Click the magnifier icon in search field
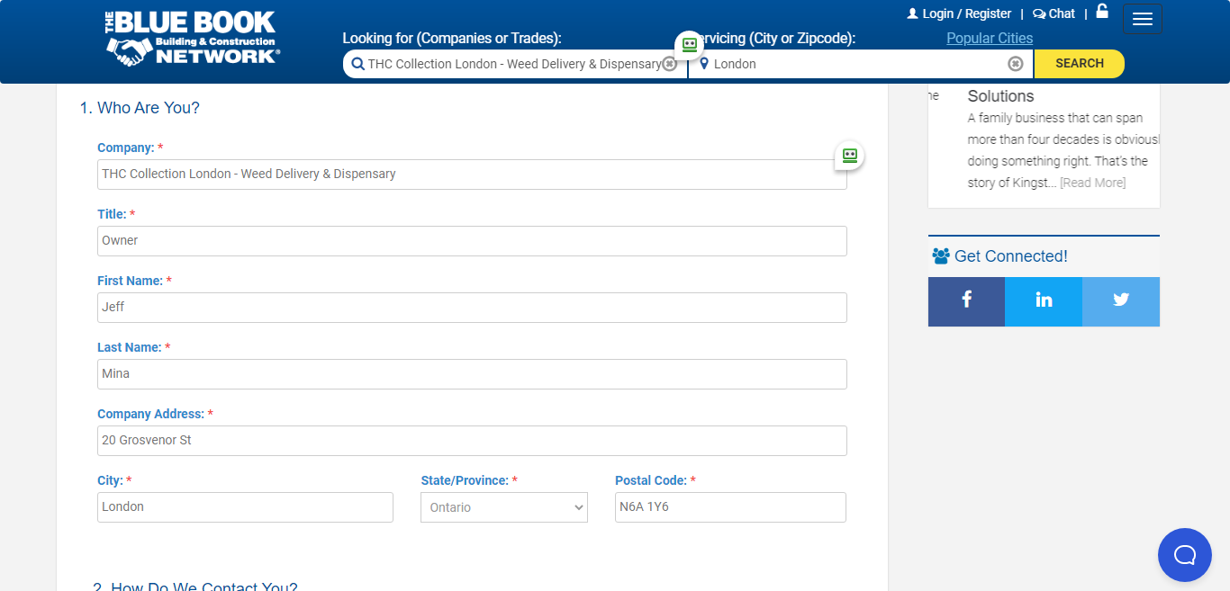 [x=357, y=64]
